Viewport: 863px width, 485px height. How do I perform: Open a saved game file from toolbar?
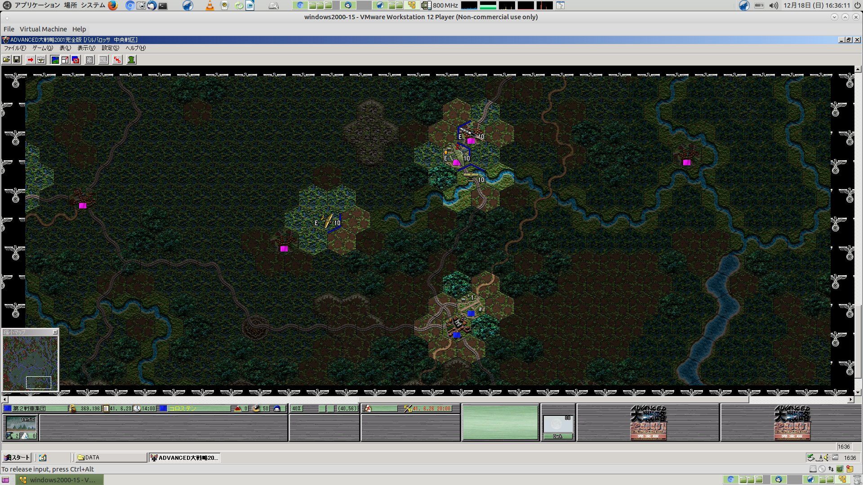pyautogui.click(x=6, y=60)
